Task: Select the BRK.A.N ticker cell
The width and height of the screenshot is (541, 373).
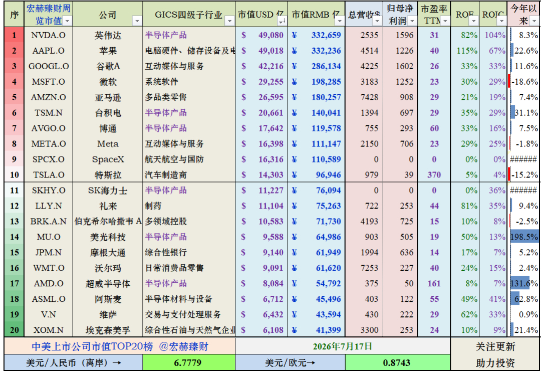Action: (48, 222)
